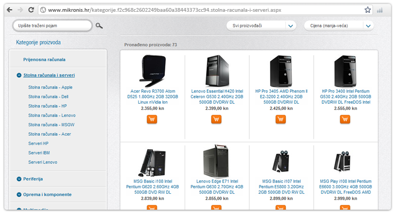Add Lenovo Essential H420 to cart
396x214 pixels.
click(x=216, y=119)
